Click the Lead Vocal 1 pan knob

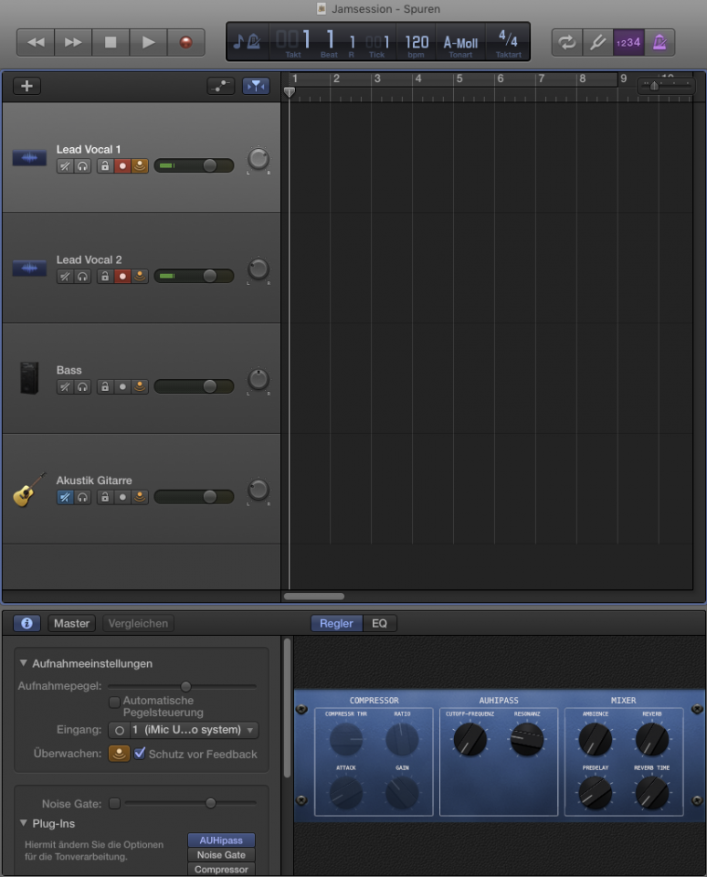click(x=259, y=159)
